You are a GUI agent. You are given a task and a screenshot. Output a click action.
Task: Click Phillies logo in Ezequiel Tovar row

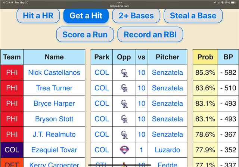[x=124, y=150]
